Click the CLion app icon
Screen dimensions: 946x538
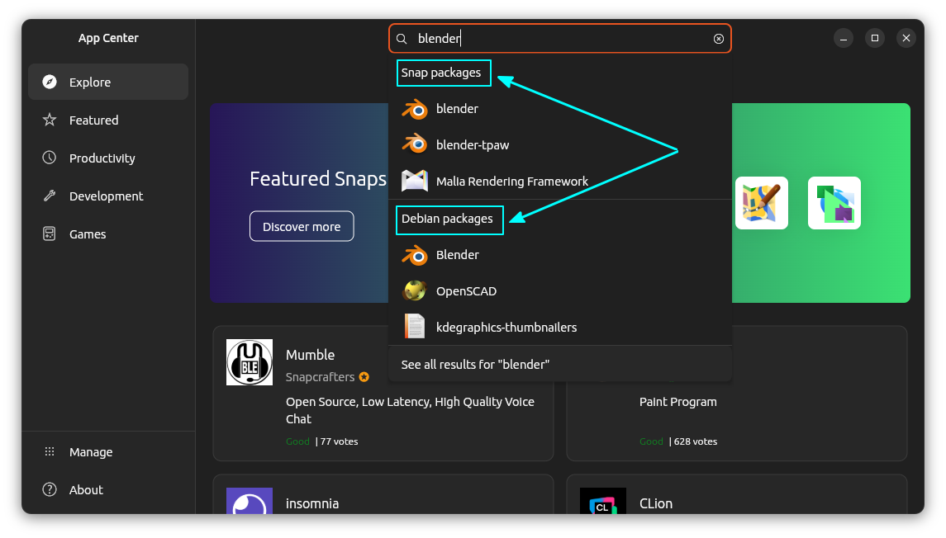603,504
